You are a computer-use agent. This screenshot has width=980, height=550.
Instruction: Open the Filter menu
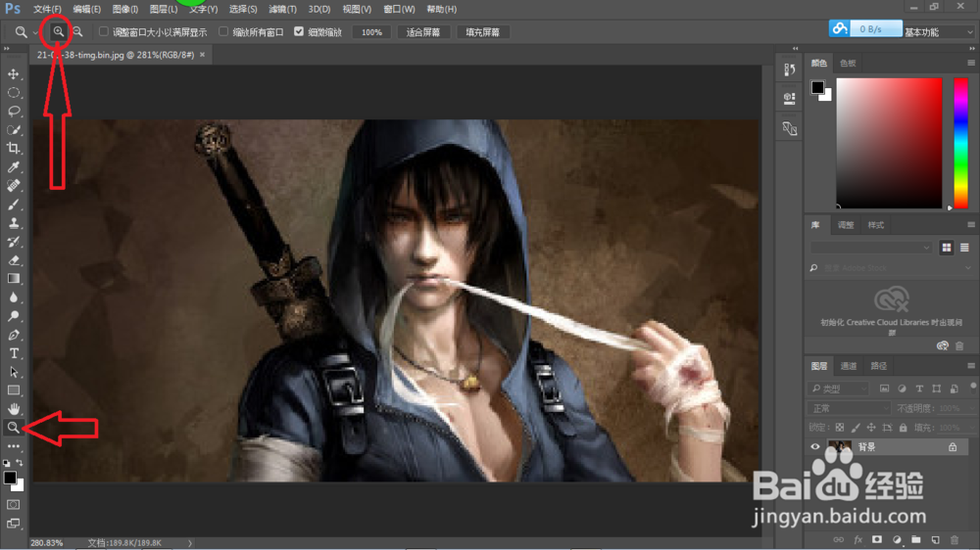(x=282, y=10)
